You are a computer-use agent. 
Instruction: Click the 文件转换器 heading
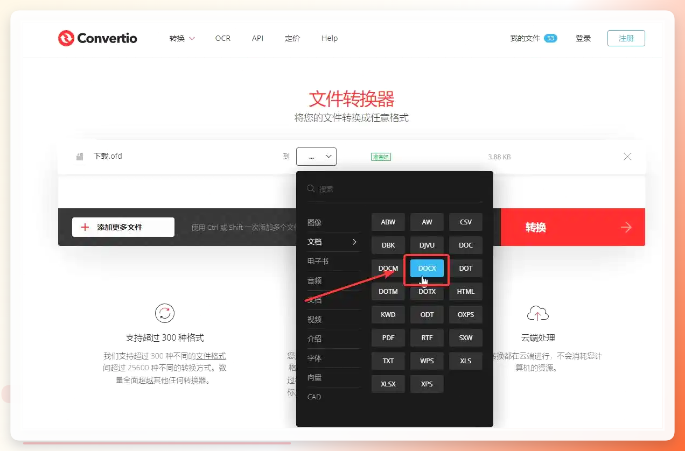pos(352,99)
